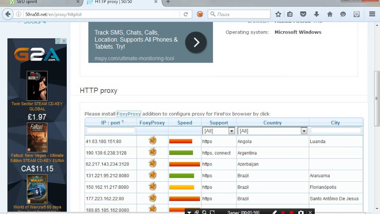Go to Firefox Home page icon
380x214 pixels.
[330, 14]
